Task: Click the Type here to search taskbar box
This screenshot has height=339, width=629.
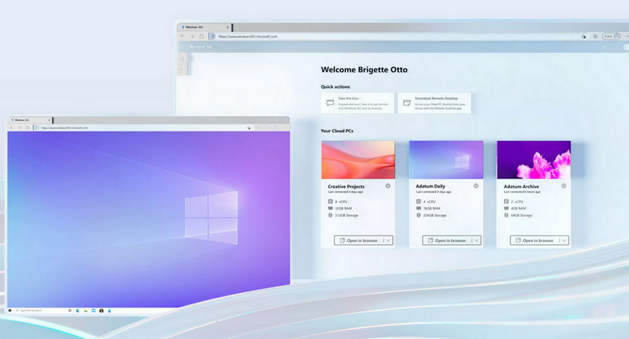Action: pos(37,310)
